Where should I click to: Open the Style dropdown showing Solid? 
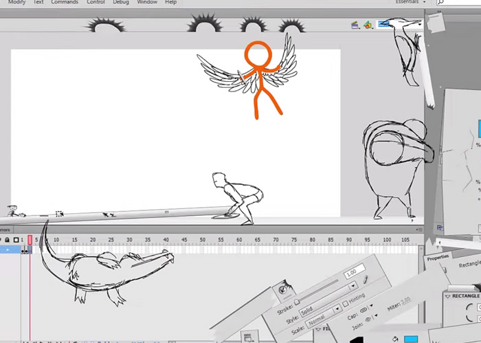tap(328, 300)
